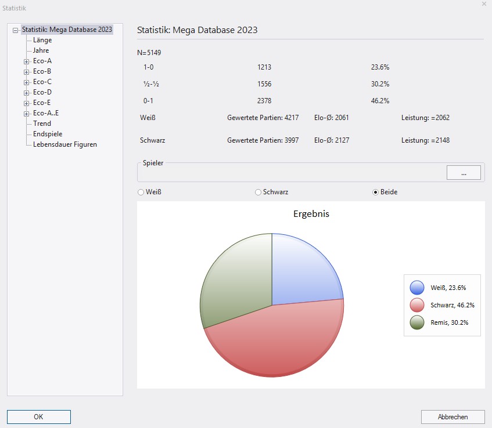The width and height of the screenshot is (492, 428).
Task: Expand the Eco-B tree node
Action: coord(26,72)
